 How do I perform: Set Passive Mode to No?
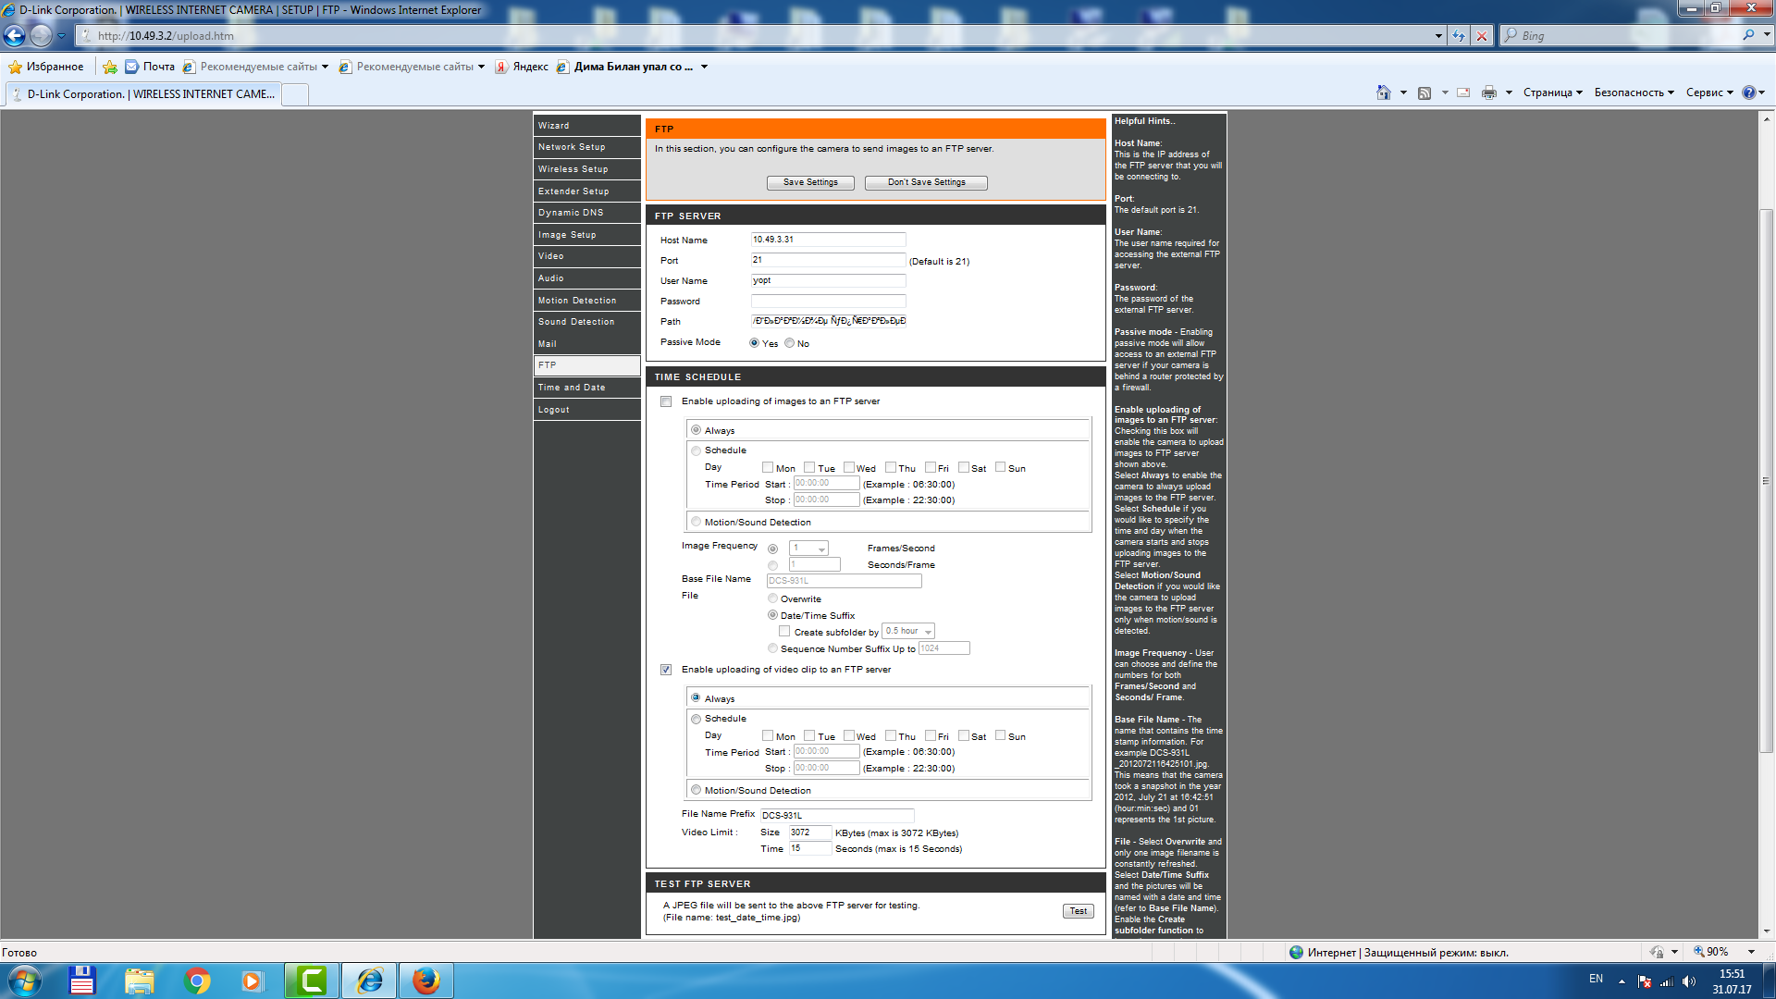(x=790, y=343)
